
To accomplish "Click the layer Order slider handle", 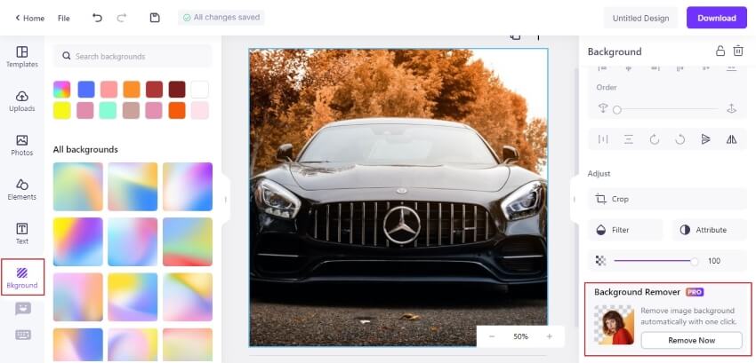I will click(x=616, y=110).
